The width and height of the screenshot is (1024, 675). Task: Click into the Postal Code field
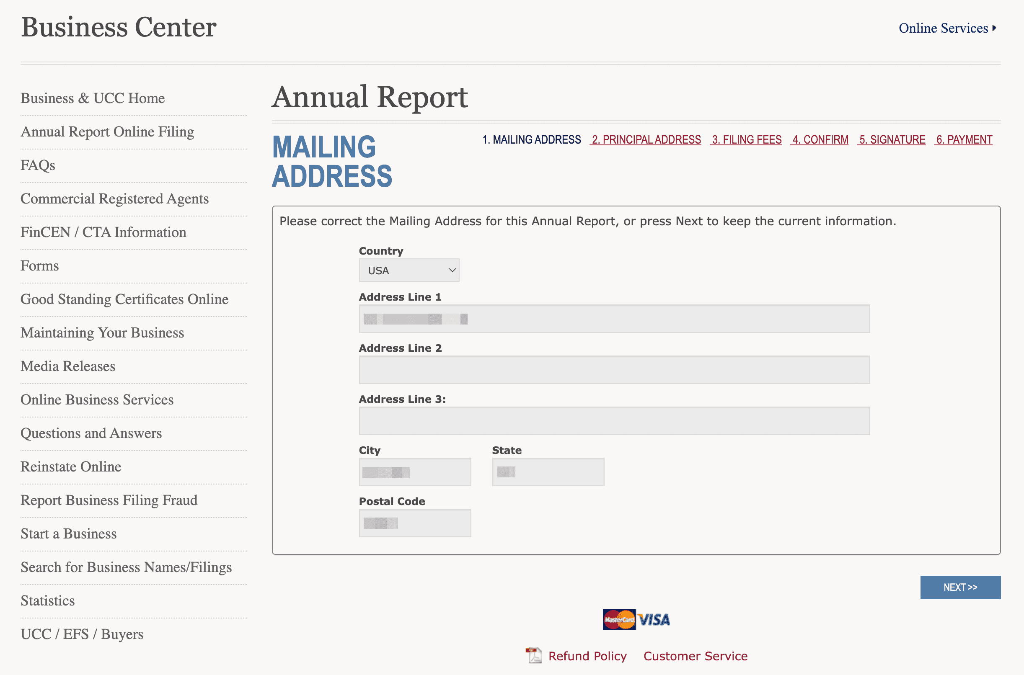pyautogui.click(x=415, y=523)
